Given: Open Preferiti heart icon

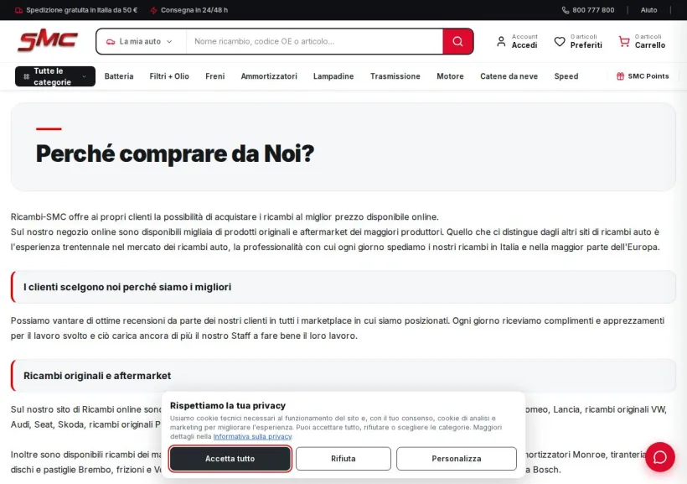Looking at the screenshot, I should coord(560,41).
